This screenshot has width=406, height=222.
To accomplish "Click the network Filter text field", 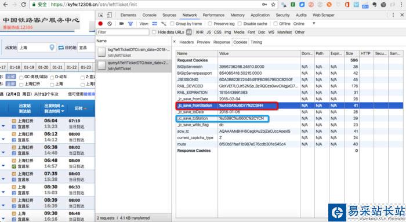I will (123, 32).
